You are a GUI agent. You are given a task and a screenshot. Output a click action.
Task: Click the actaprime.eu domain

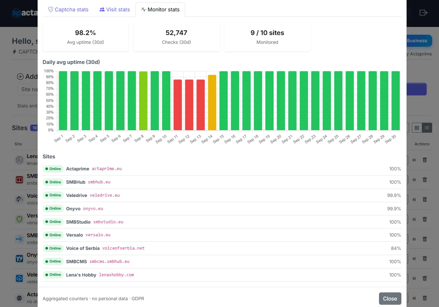[x=107, y=169]
